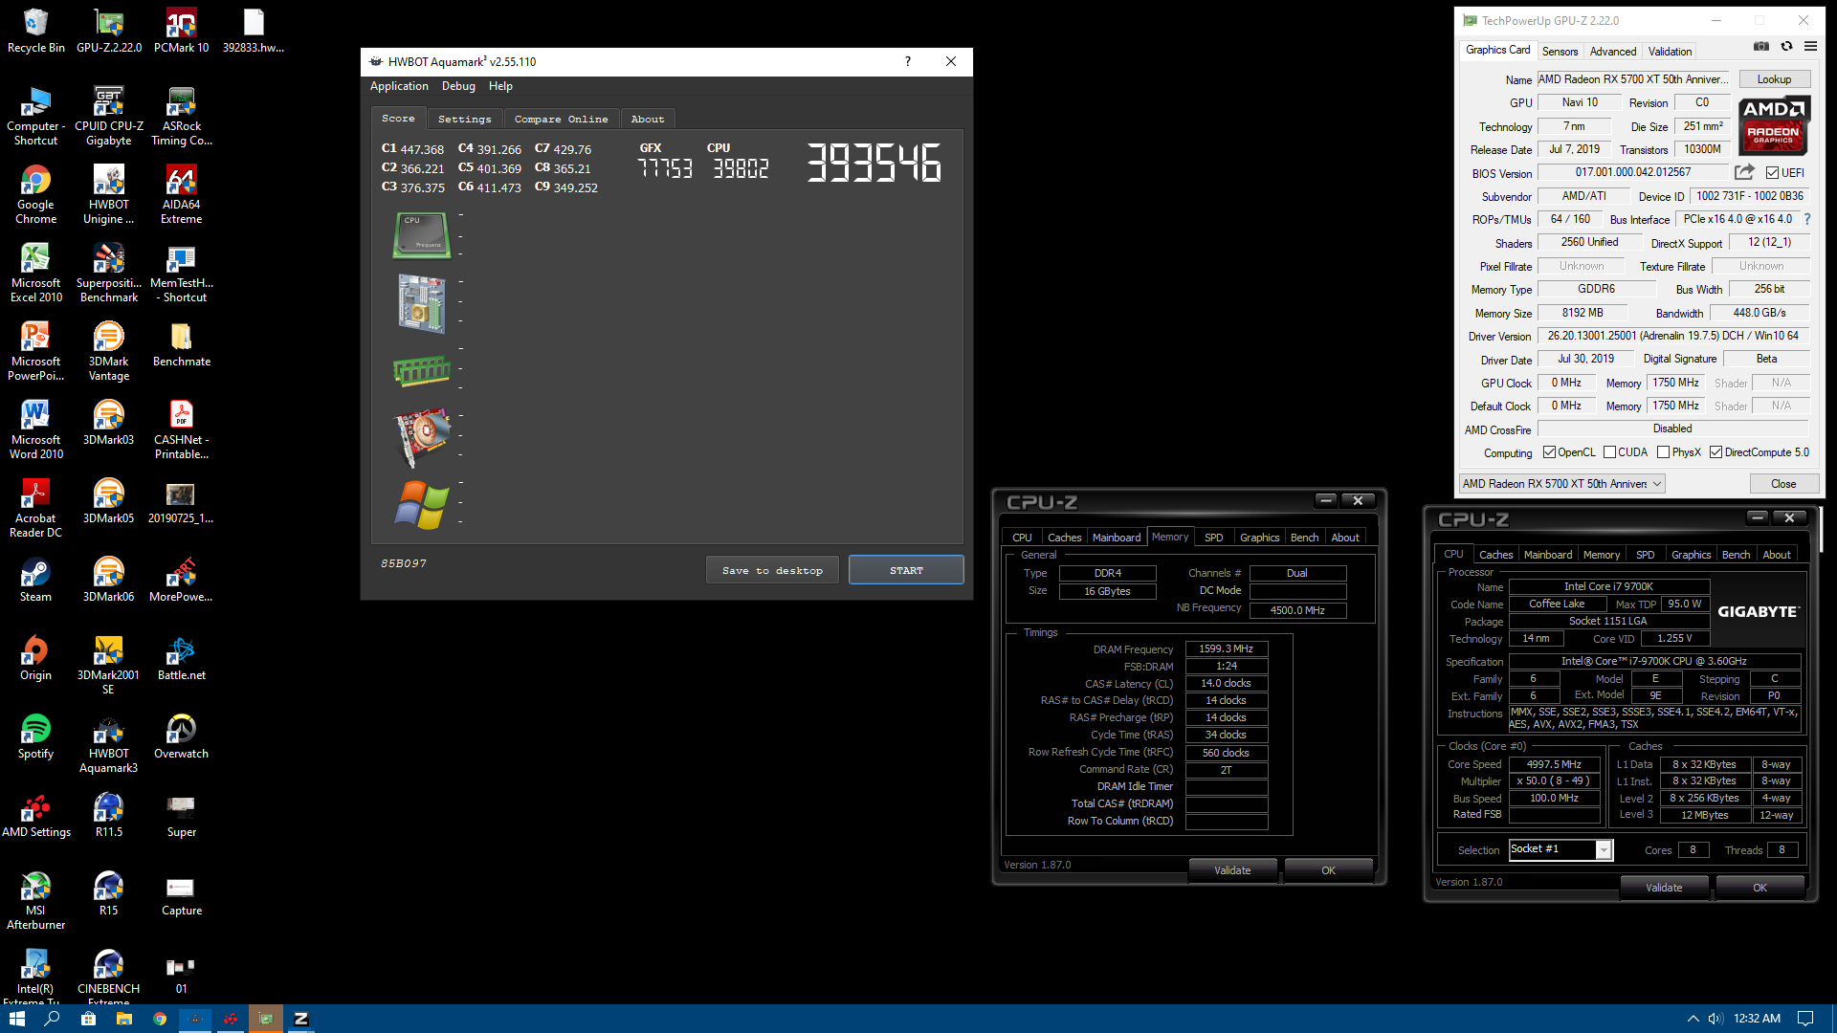
Task: Click the Close button in GPU-Z
Action: coord(1783,484)
